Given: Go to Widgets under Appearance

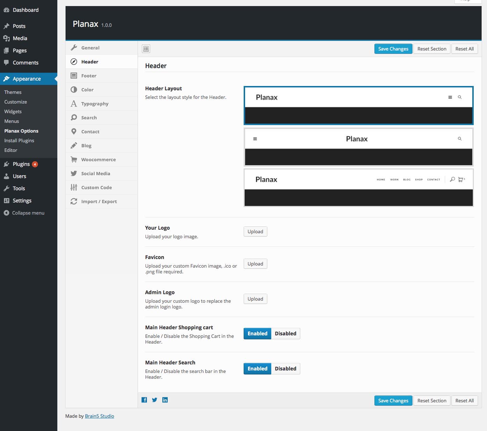Looking at the screenshot, I should [13, 112].
